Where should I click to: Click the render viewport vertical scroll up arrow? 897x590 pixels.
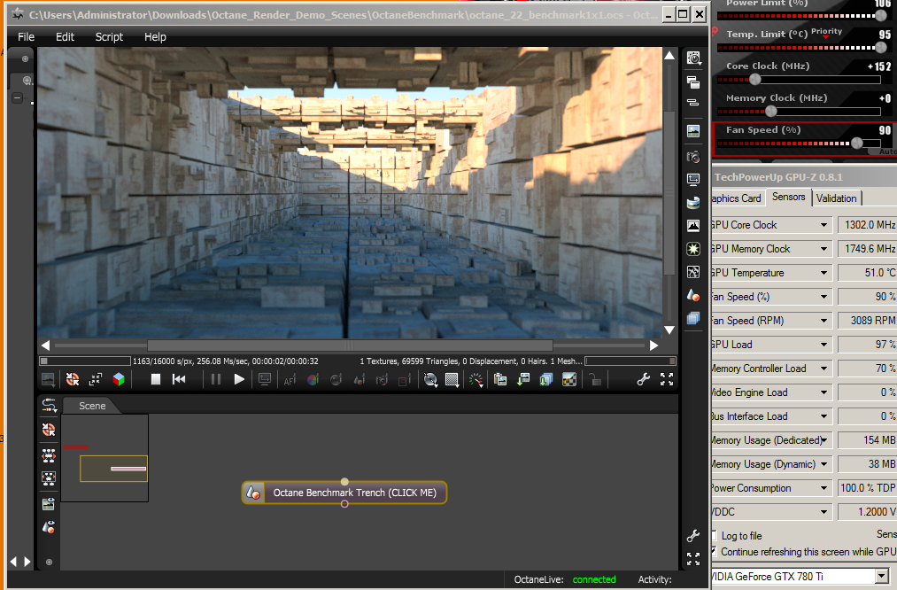point(669,56)
